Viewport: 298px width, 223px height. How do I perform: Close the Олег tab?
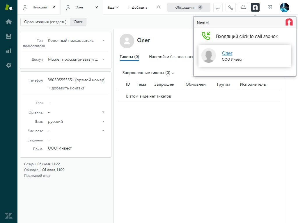pos(96,7)
